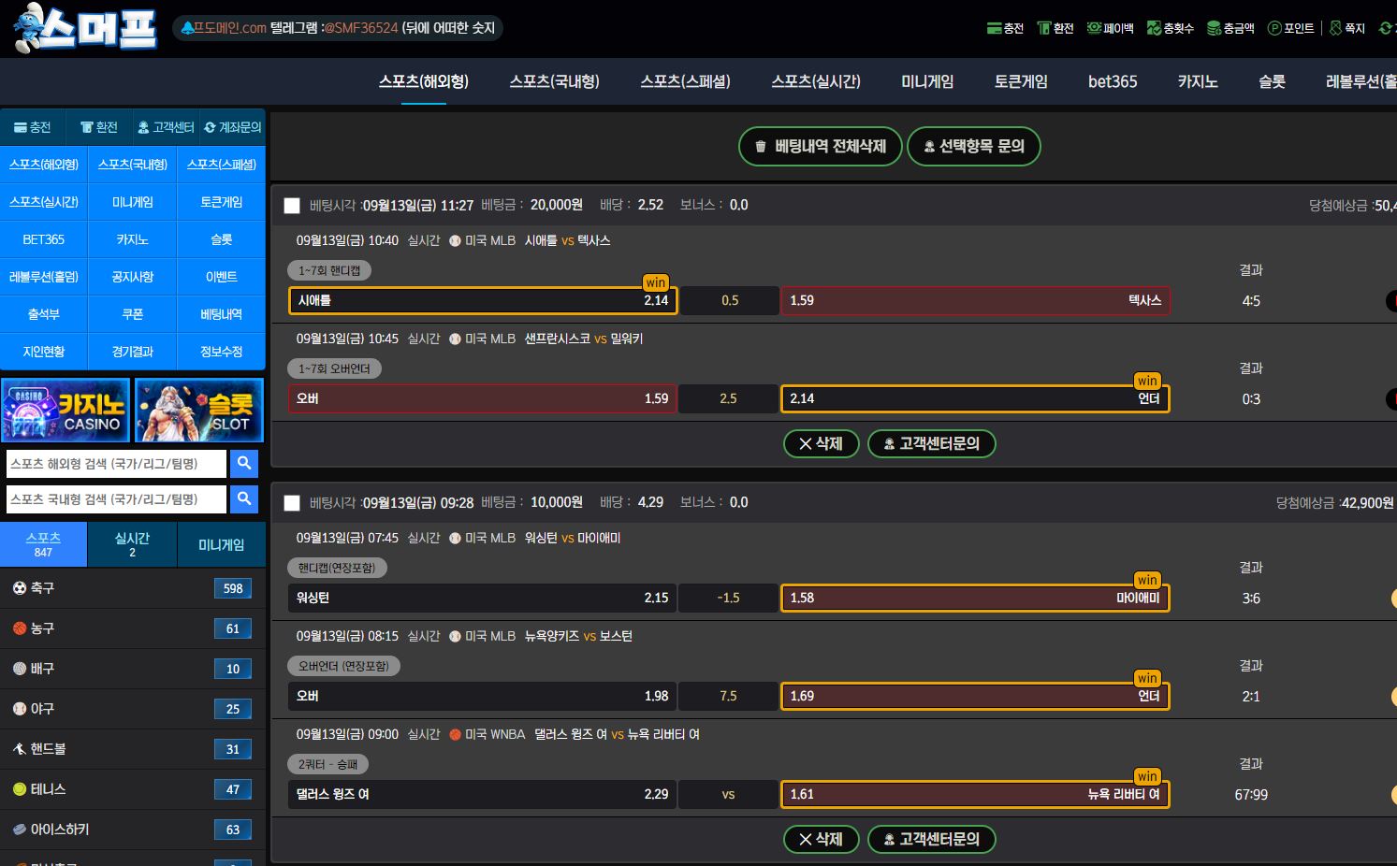Click the search icon for overseas sports search
This screenshot has height=866, width=1397.
point(244,463)
